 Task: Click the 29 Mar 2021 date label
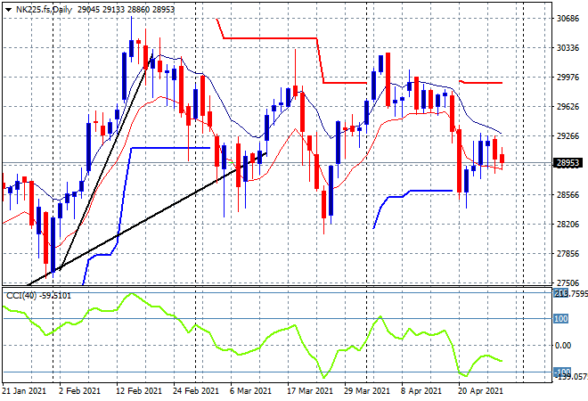tap(367, 391)
